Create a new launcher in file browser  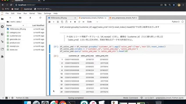click(x=10, y=18)
